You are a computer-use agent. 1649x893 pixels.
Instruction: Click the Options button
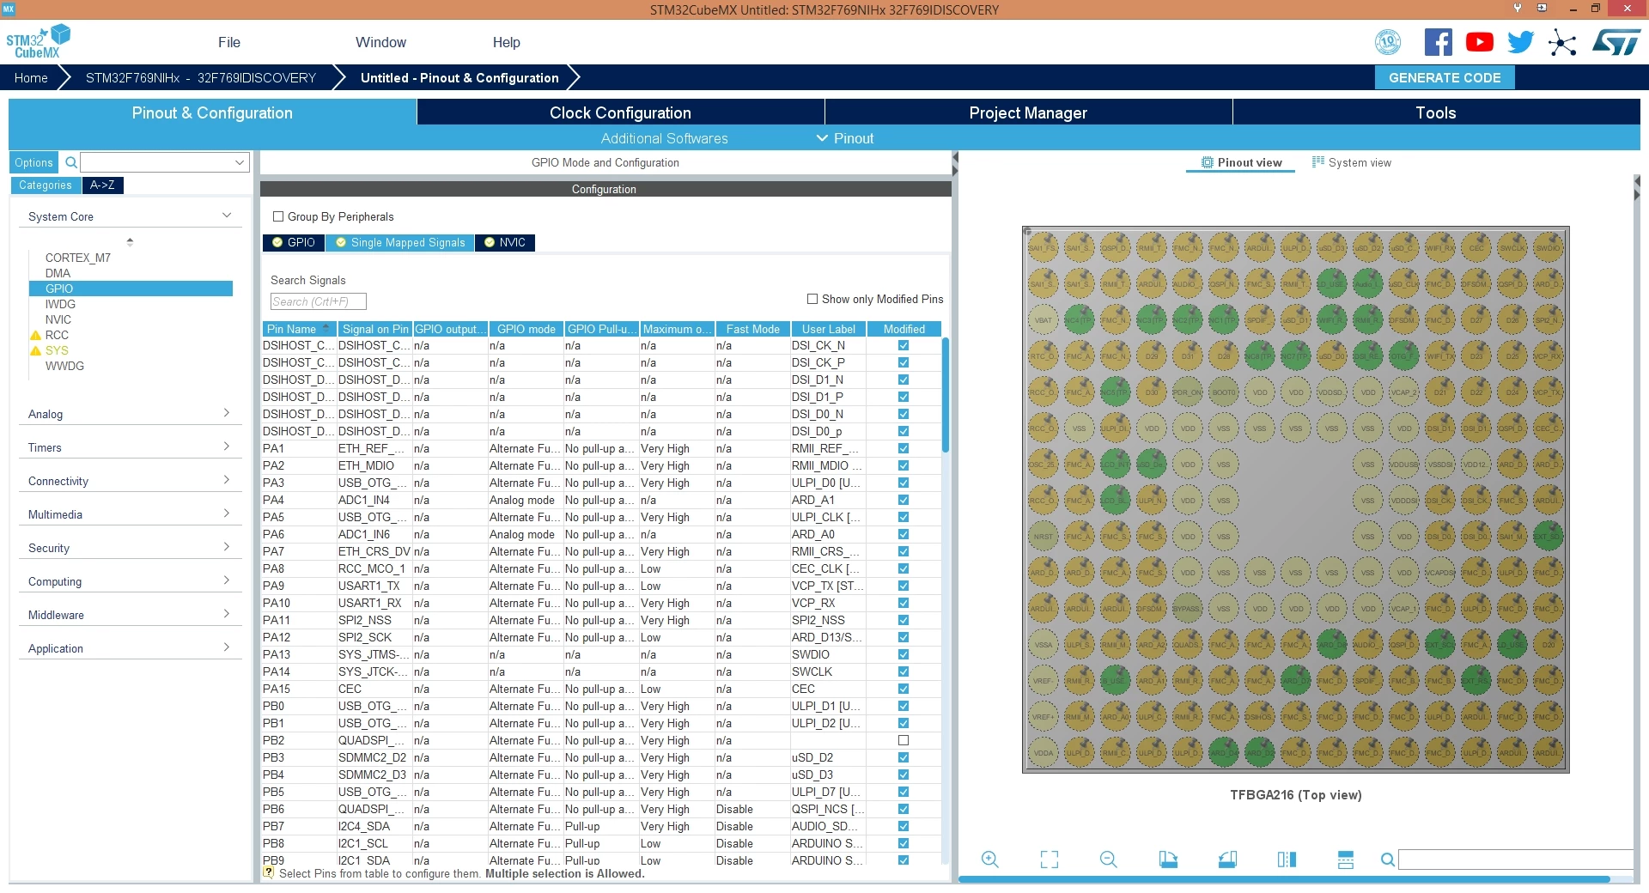[x=33, y=162]
